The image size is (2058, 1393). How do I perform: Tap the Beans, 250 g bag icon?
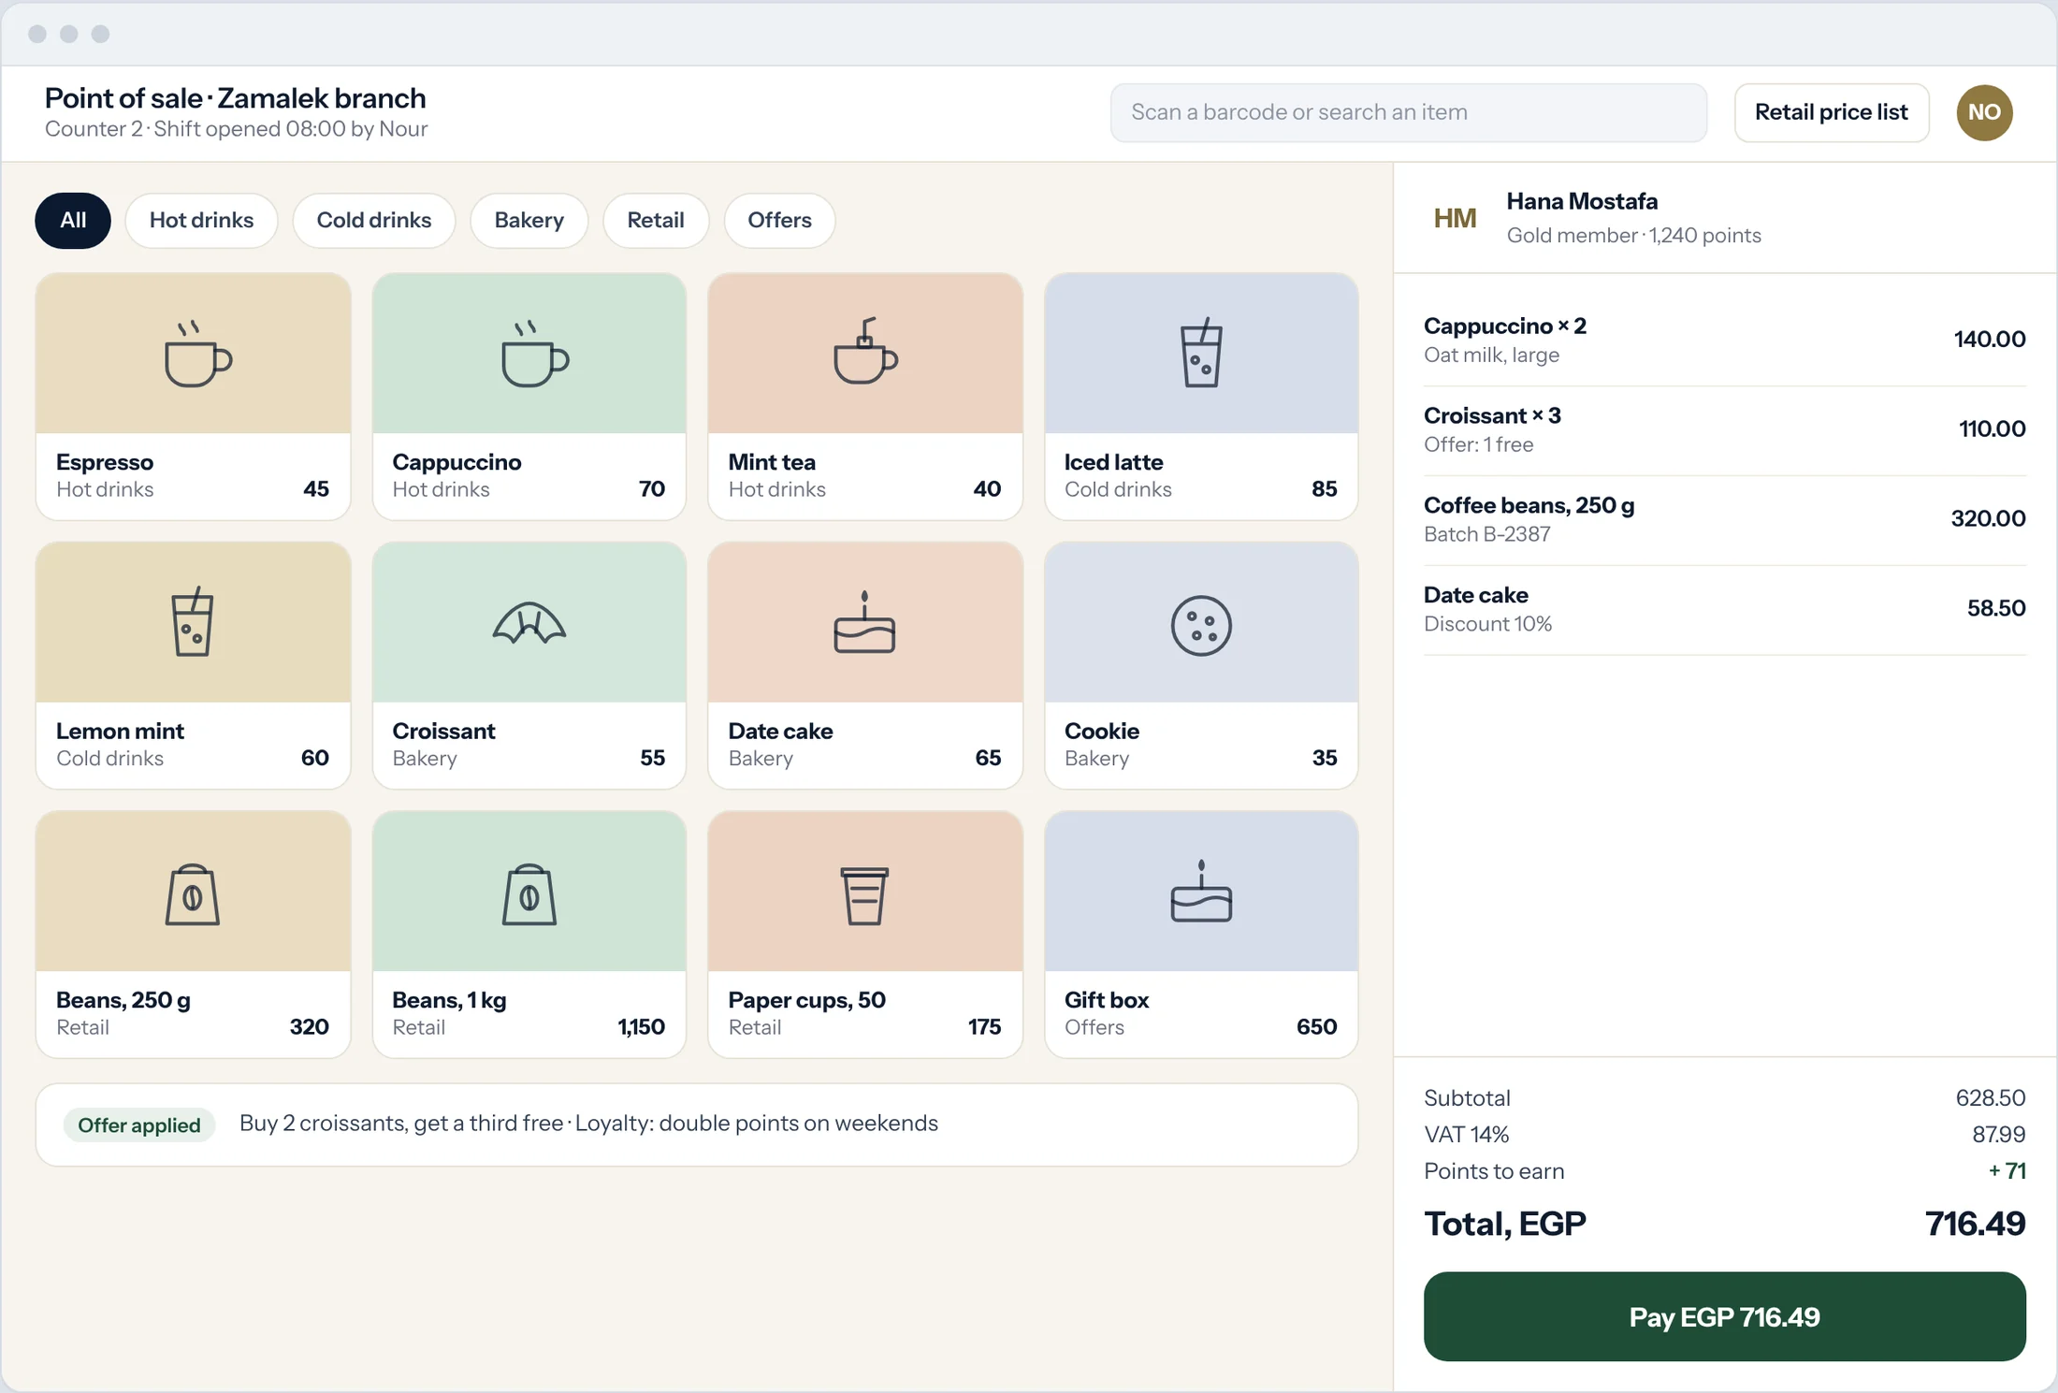(193, 894)
